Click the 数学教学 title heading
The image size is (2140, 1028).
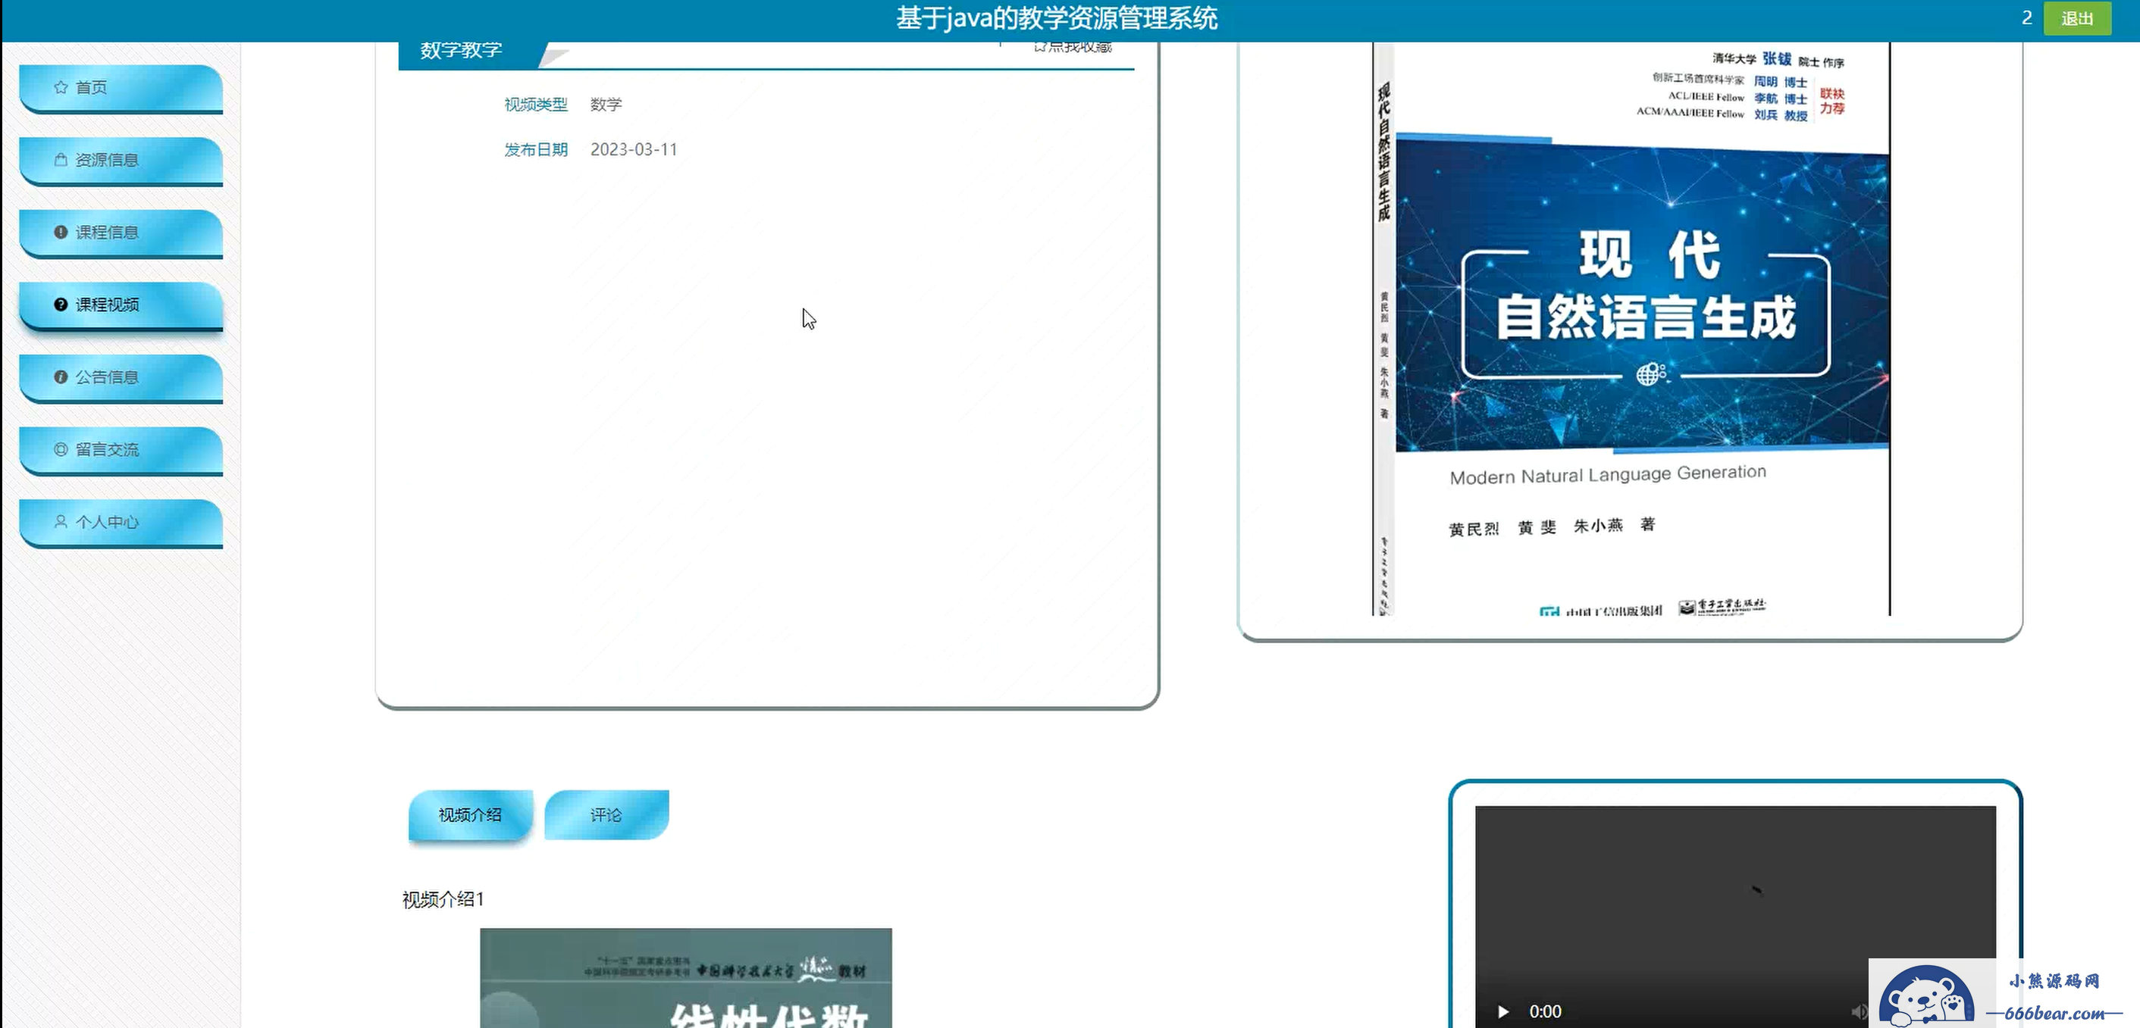(x=461, y=51)
